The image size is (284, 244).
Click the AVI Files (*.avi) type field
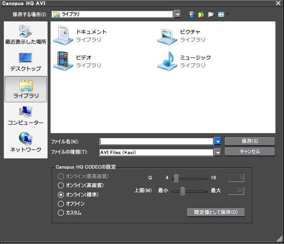tap(156, 152)
